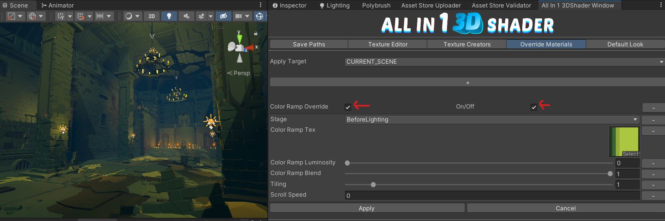Open the global/local rotation dropdown arrow
The image size is (665, 221).
41,16
